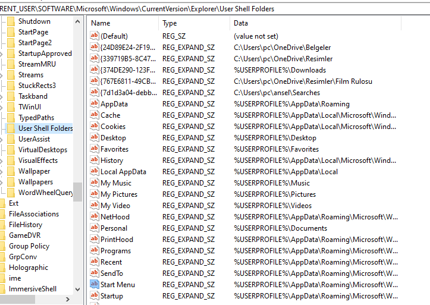
Task: Click the string icon of AppData value
Action: click(x=94, y=103)
